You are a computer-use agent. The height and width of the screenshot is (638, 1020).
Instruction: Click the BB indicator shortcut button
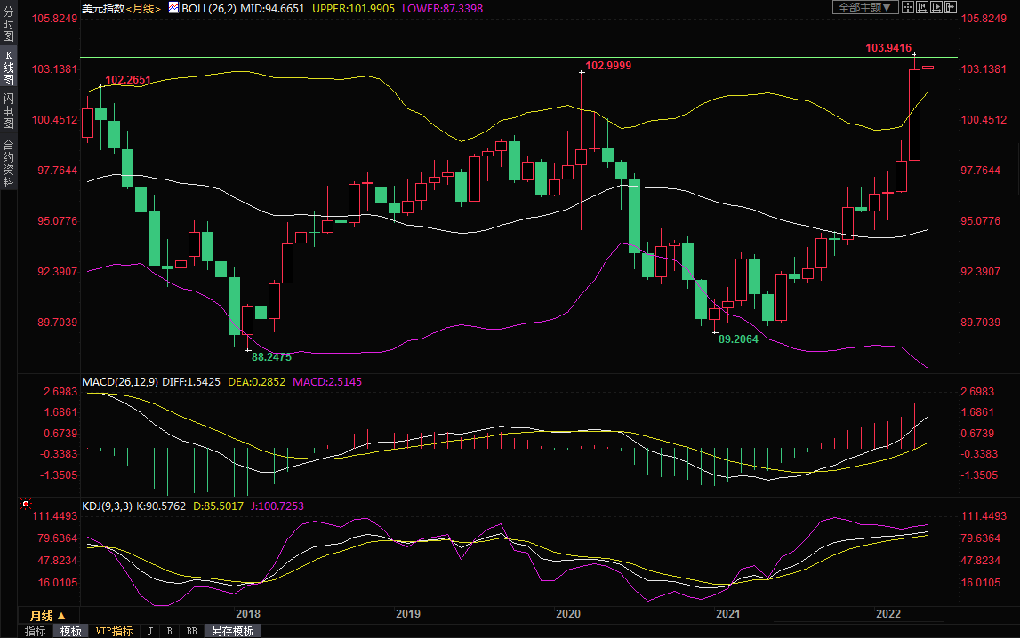click(191, 631)
